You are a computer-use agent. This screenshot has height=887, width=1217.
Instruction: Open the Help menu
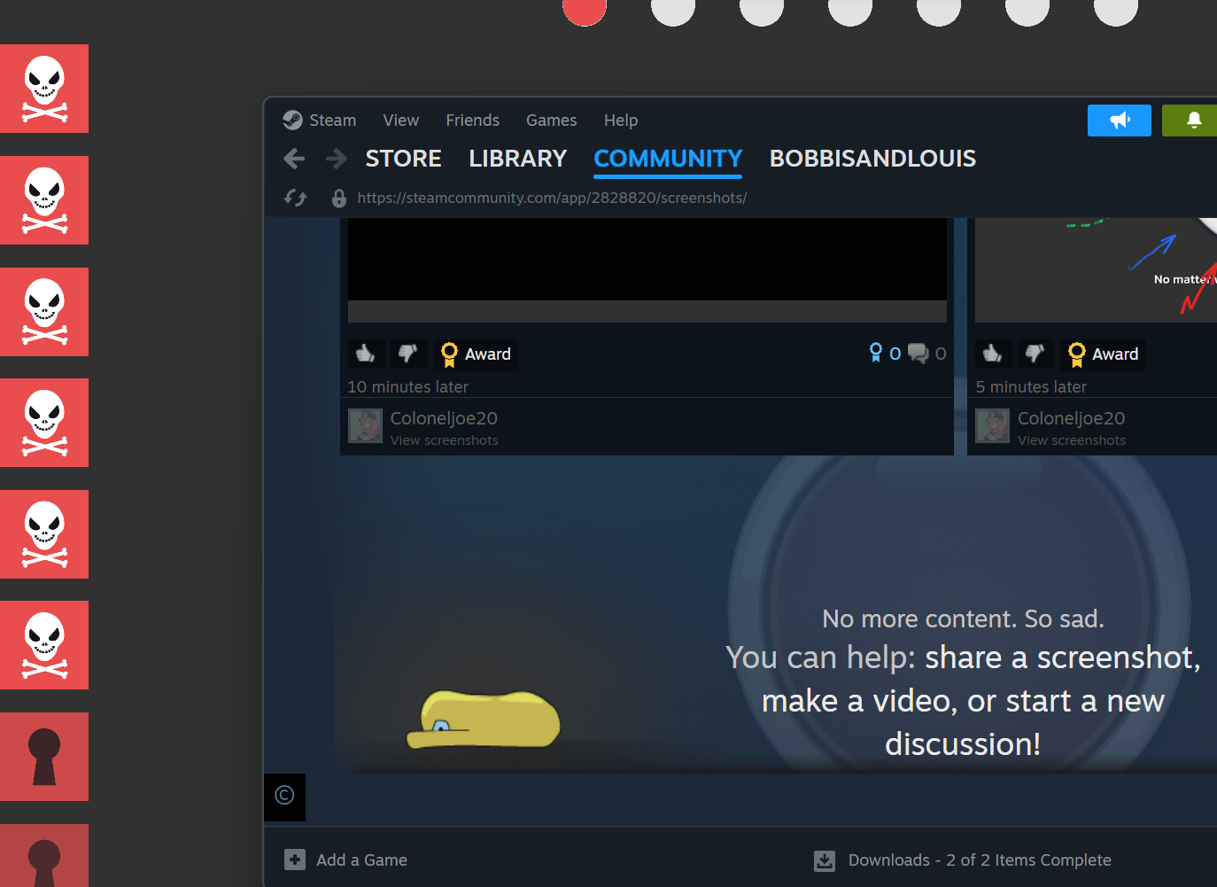621,121
